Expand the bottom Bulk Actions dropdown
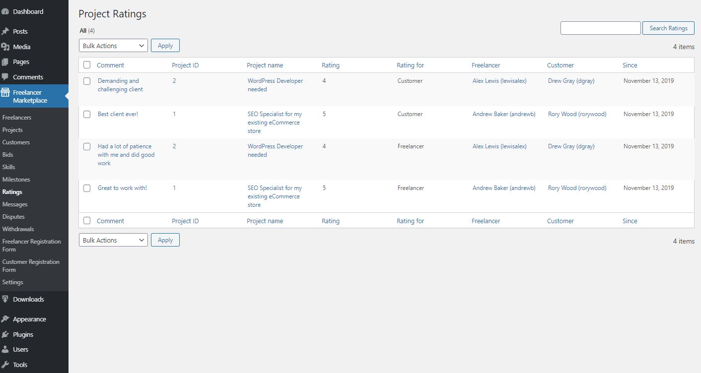Viewport: 701px width, 373px height. pyautogui.click(x=113, y=240)
